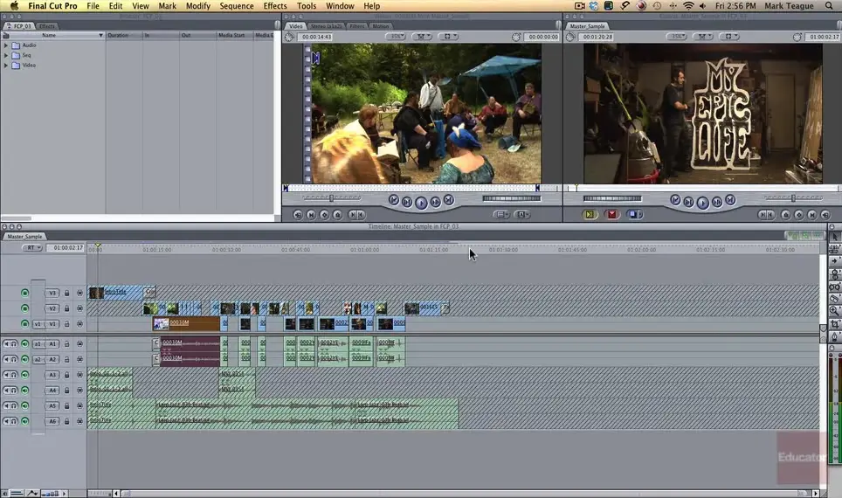Select the Track Select Forward tool
842x498 pixels.
834,261
